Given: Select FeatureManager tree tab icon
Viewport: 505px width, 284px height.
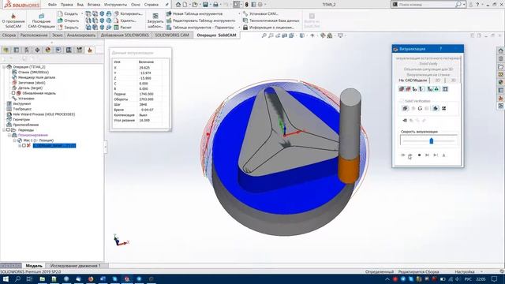Looking at the screenshot, I should [6, 50].
